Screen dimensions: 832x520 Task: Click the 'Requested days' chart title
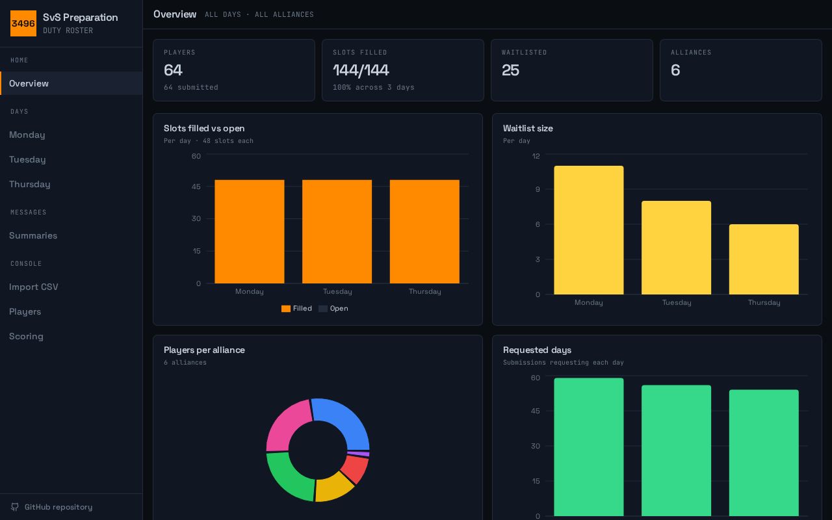pyautogui.click(x=537, y=350)
